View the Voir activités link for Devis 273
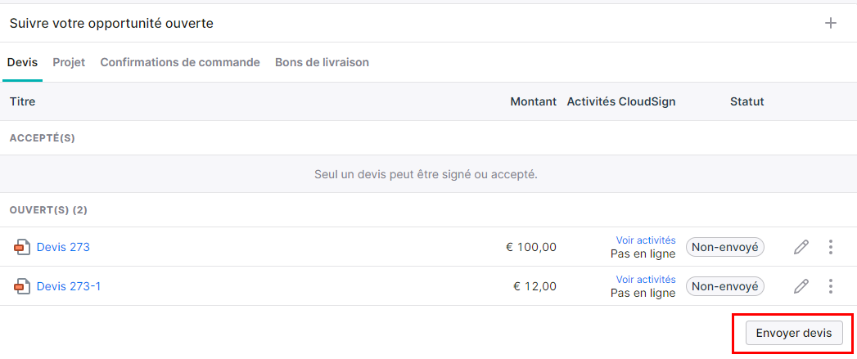The height and width of the screenshot is (359, 857). coord(646,240)
